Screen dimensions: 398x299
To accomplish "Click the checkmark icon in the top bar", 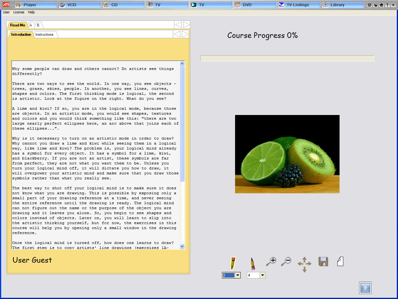I will [369, 5].
